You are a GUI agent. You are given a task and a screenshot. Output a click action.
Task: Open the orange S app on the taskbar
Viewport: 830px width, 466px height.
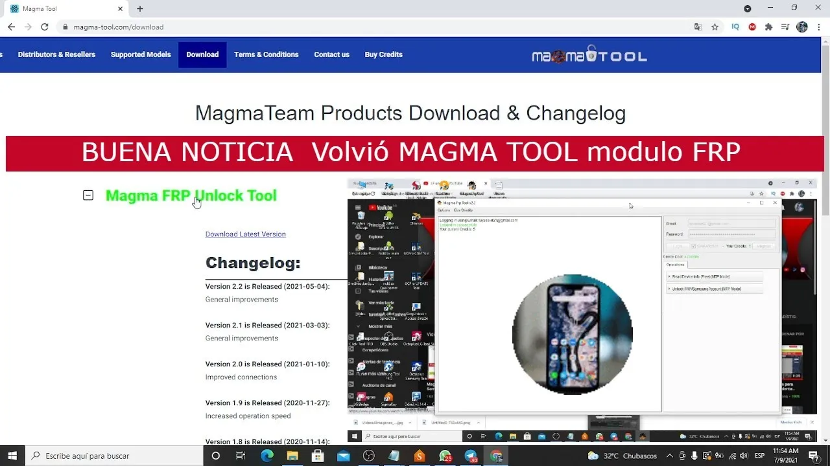point(420,456)
